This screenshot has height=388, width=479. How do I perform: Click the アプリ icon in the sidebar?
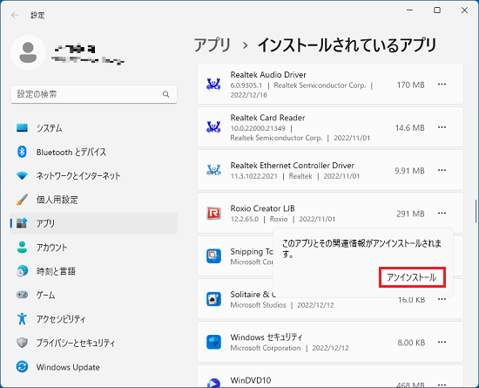[22, 223]
